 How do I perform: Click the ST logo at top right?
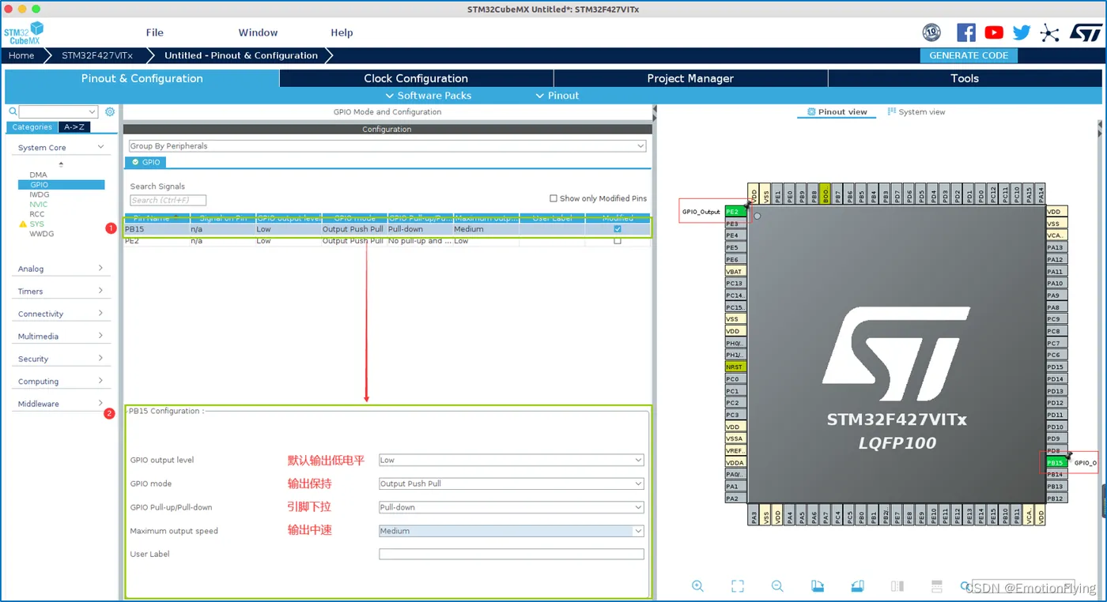pyautogui.click(x=1086, y=32)
